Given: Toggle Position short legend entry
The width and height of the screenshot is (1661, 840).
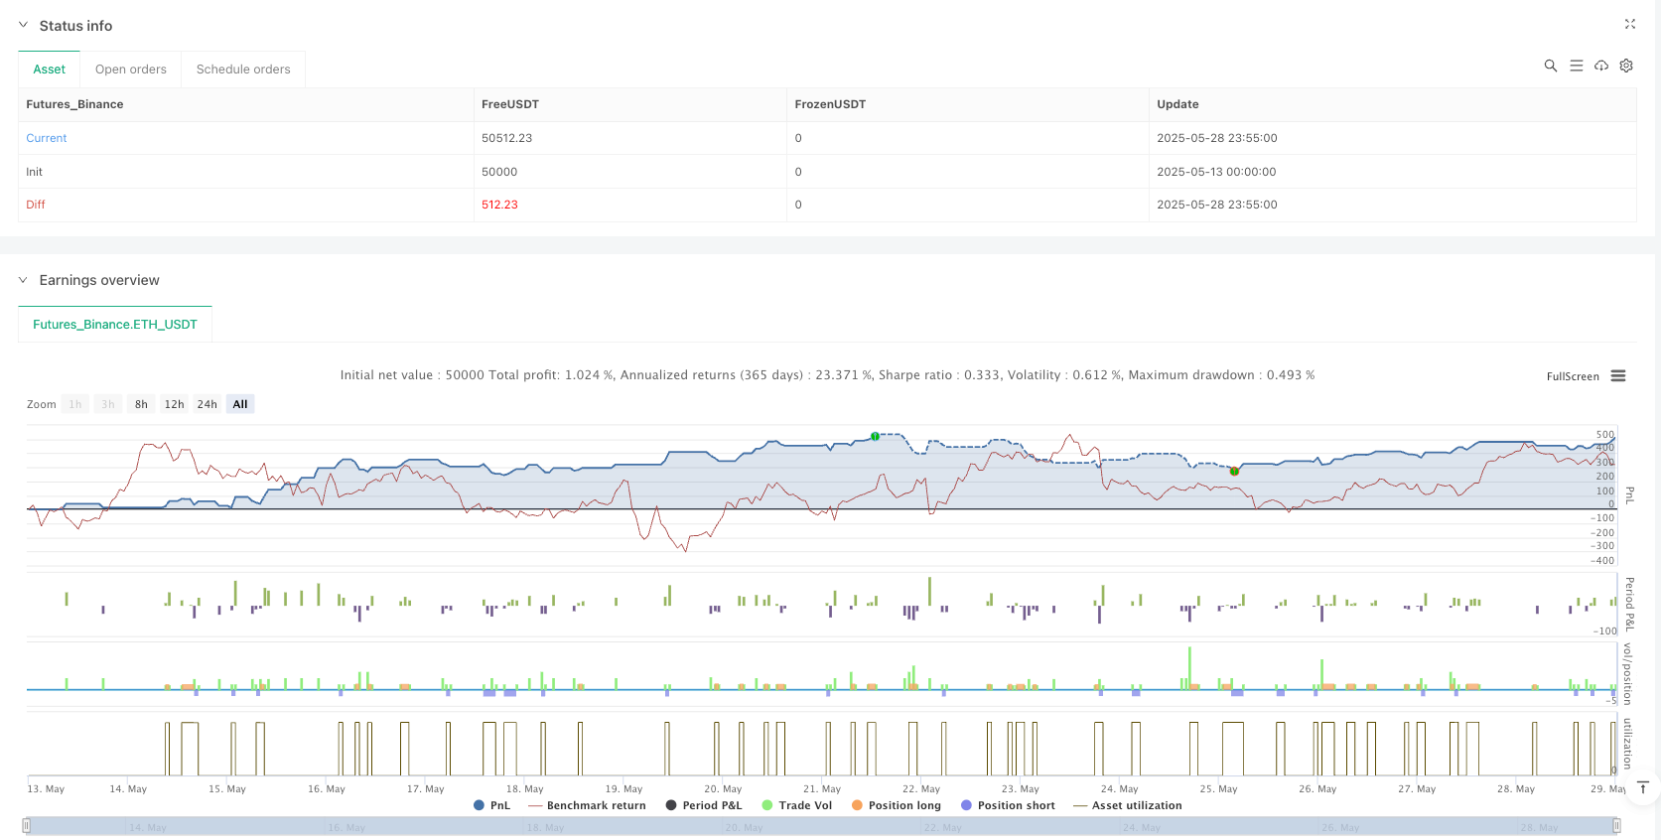Looking at the screenshot, I should pos(1007,805).
